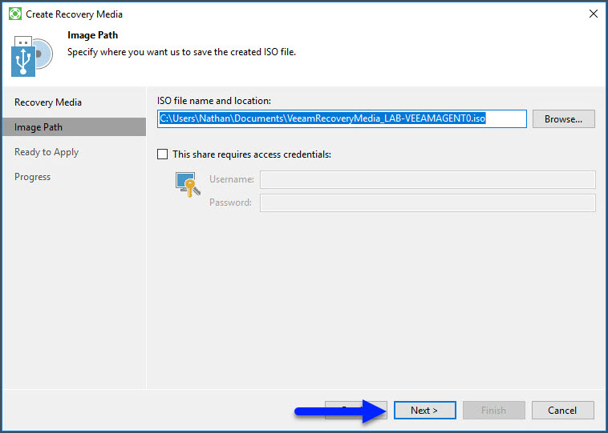Viewport: 608px width, 433px height.
Task: Click the bold Image Path heading
Action: pos(93,36)
